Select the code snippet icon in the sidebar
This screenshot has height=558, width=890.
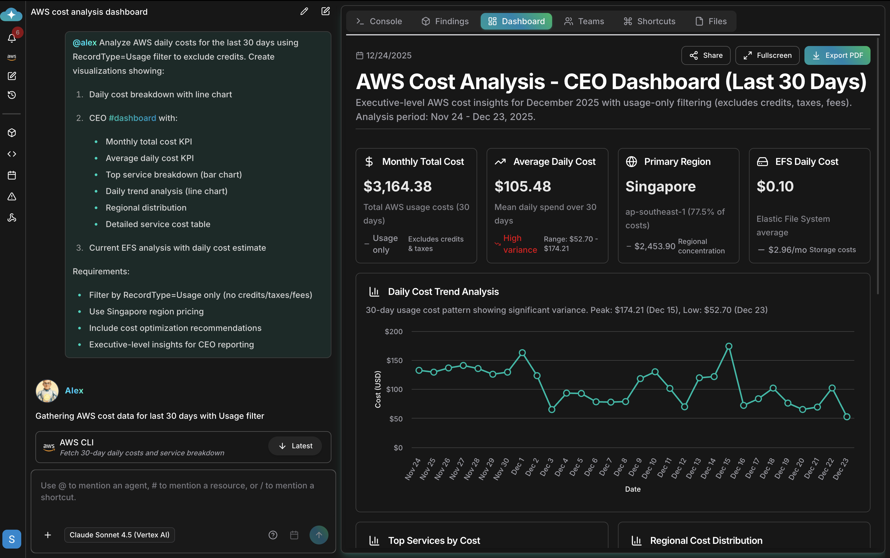(12, 154)
